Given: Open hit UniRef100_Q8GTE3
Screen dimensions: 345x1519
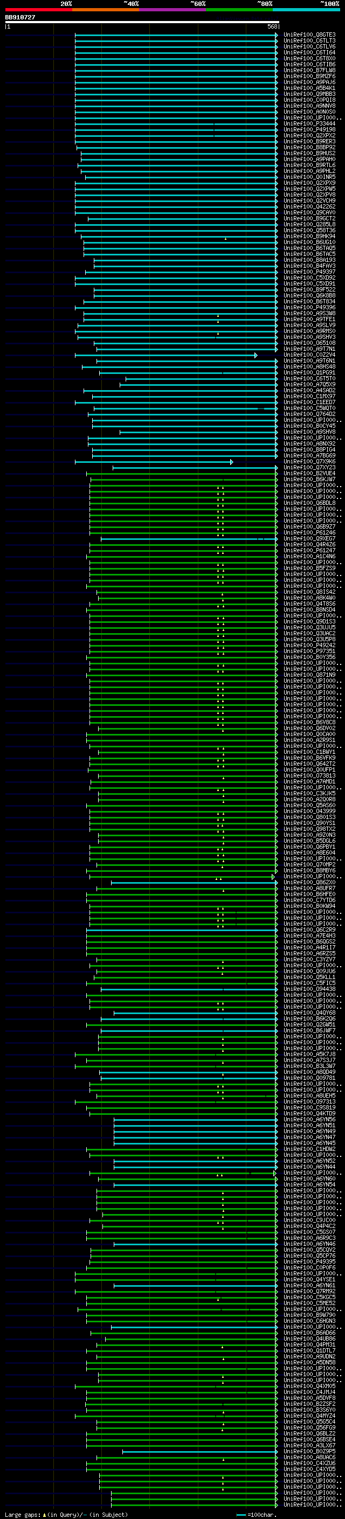Looking at the screenshot, I should (309, 35).
